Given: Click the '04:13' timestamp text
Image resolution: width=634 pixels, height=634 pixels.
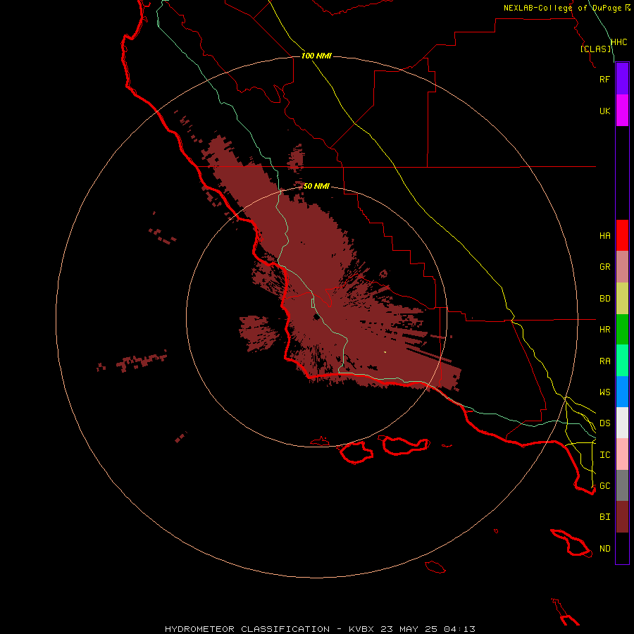Looking at the screenshot, I should click(459, 629).
